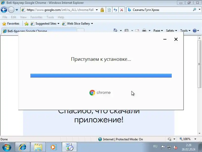
Task: Expand the zoom level dropdown arrow
Action: point(195,139)
